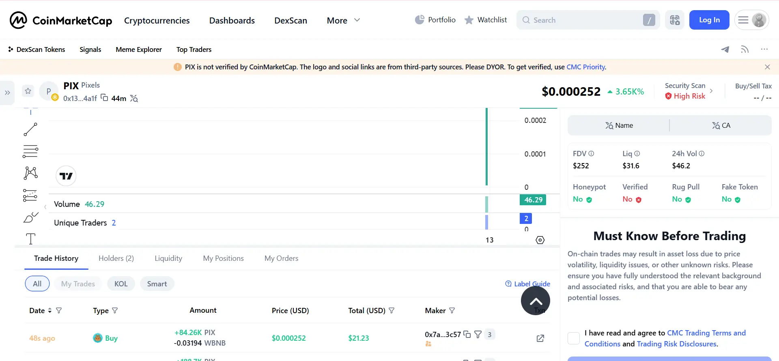Viewport: 779px width, 361px height.
Task: Check the agree to Trading Terms checkbox
Action: click(x=574, y=338)
